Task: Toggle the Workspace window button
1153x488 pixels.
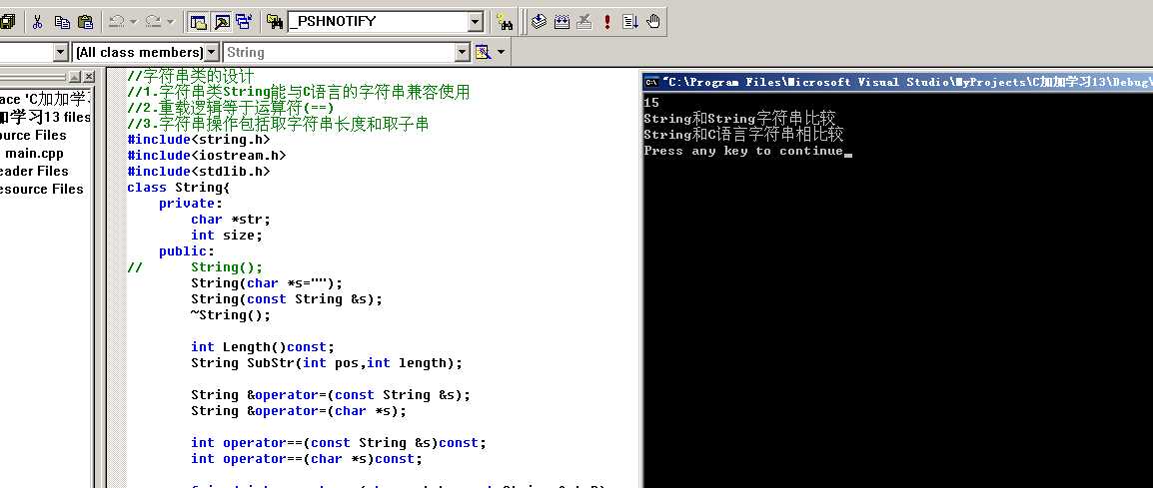Action: (x=198, y=21)
